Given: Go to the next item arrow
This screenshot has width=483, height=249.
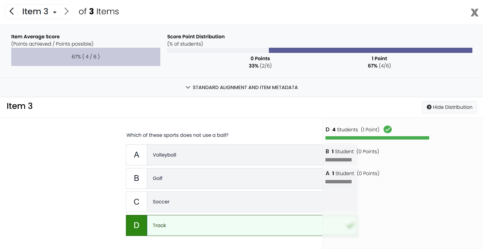Looking at the screenshot, I should tap(66, 12).
